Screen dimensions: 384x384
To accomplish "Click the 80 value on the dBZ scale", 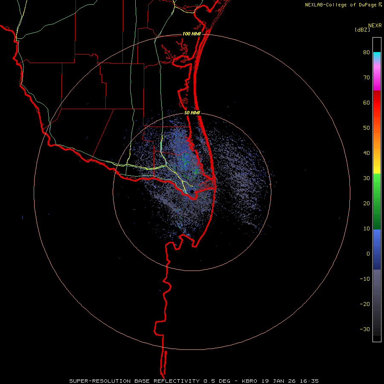I will 367,52.
